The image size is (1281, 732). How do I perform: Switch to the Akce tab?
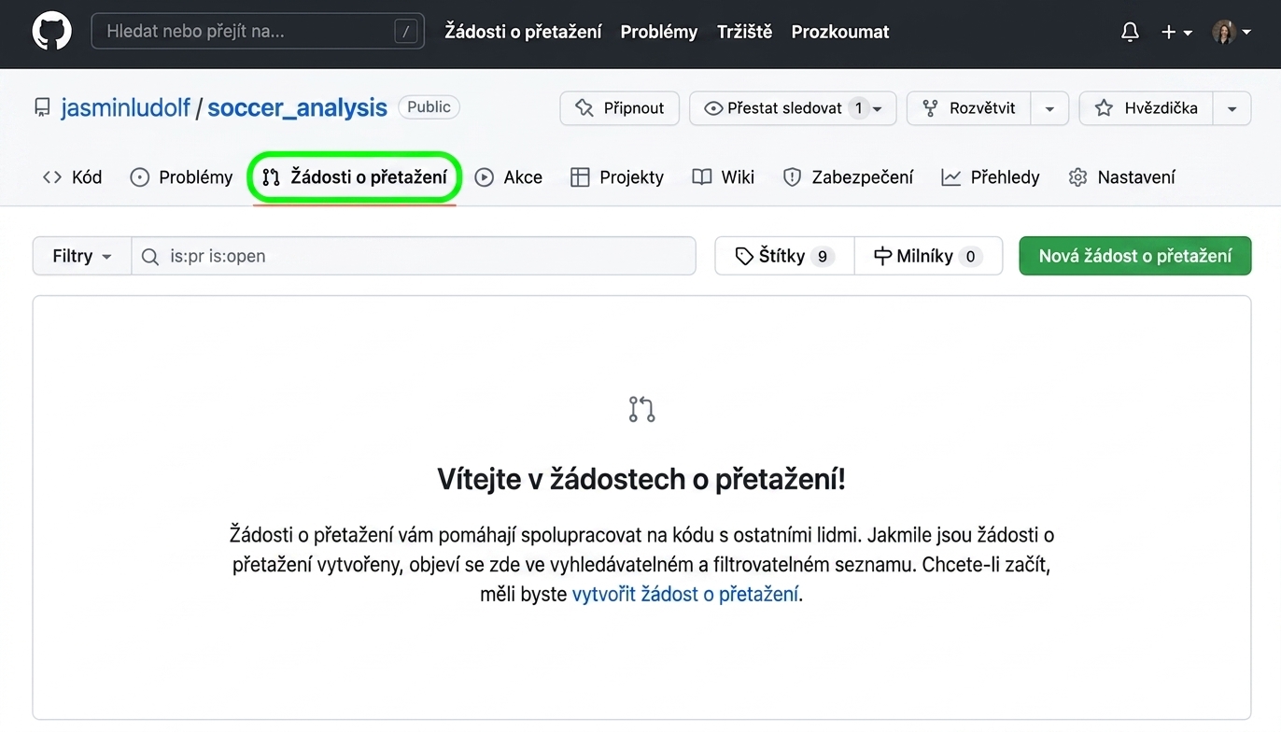coord(509,177)
